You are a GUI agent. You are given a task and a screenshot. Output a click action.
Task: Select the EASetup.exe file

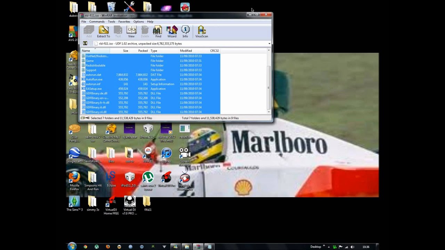tap(151, 89)
